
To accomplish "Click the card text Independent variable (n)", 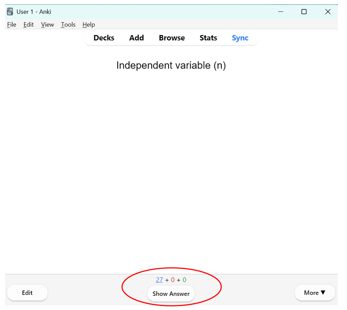I will pyautogui.click(x=171, y=66).
